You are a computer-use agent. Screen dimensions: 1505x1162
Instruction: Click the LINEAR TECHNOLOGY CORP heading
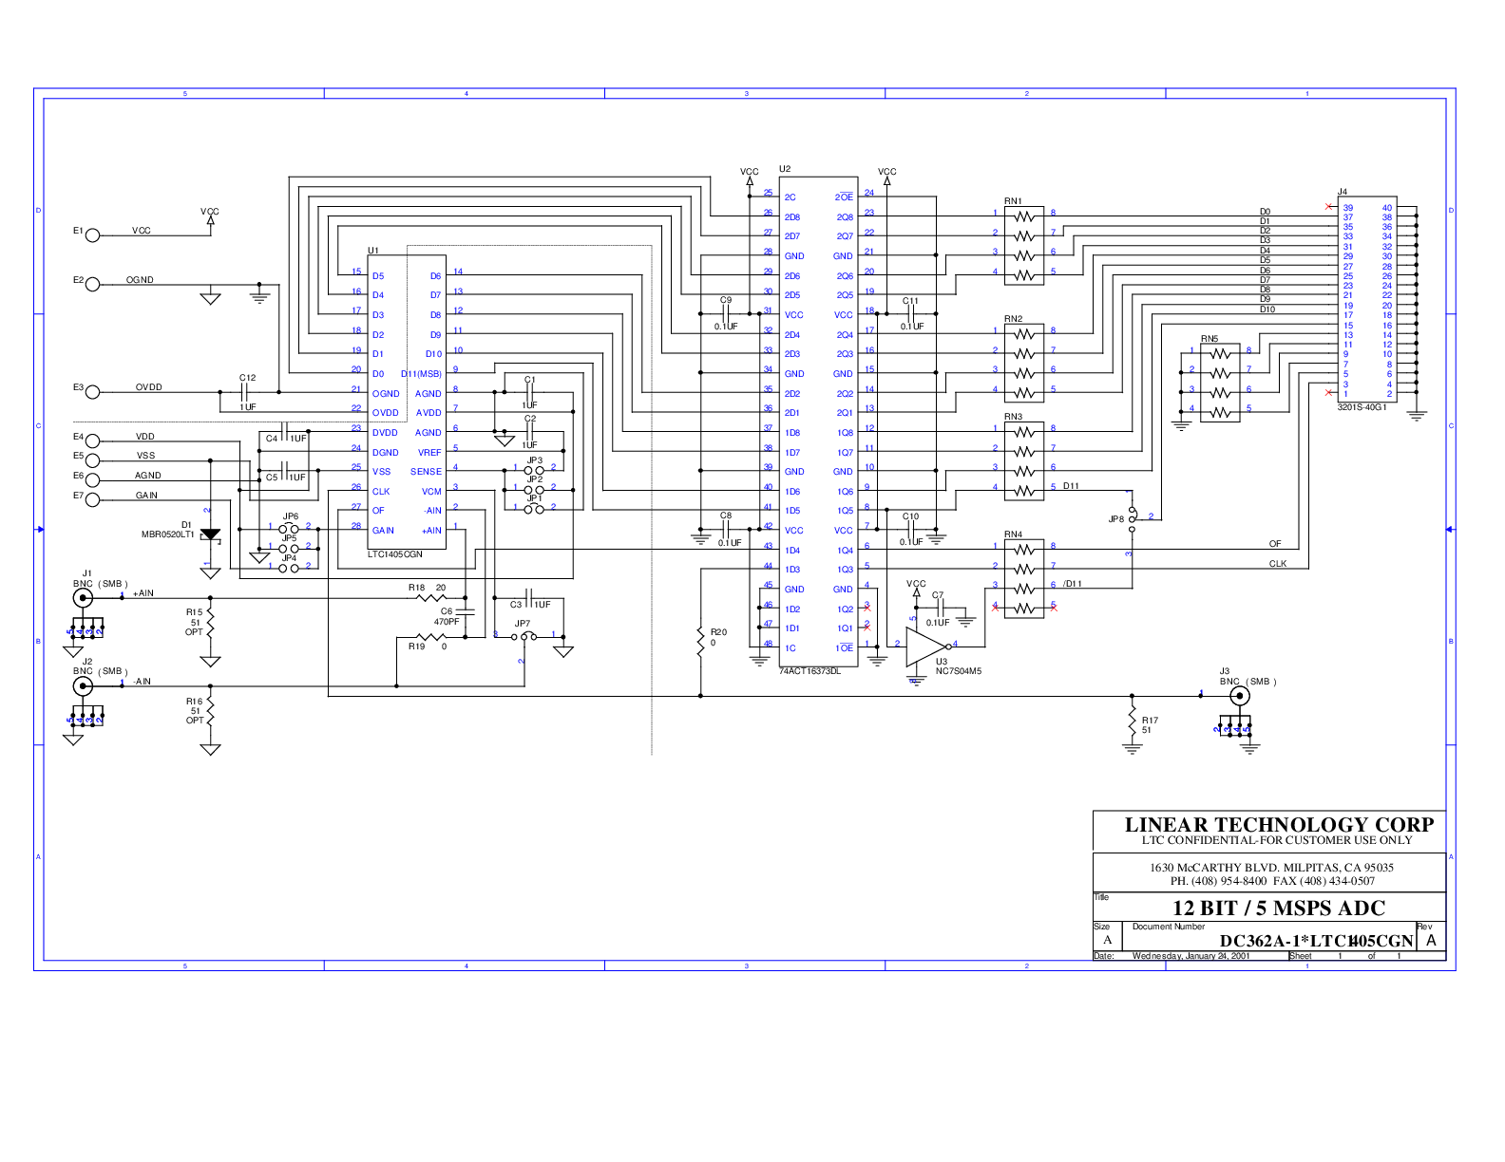(x=1279, y=825)
